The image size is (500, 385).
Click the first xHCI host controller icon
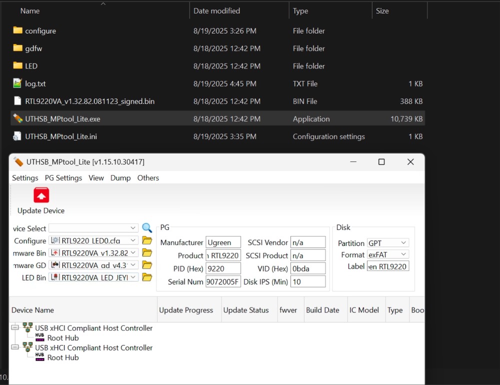[27, 327]
